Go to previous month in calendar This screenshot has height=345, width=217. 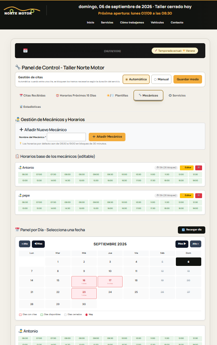click(38, 244)
